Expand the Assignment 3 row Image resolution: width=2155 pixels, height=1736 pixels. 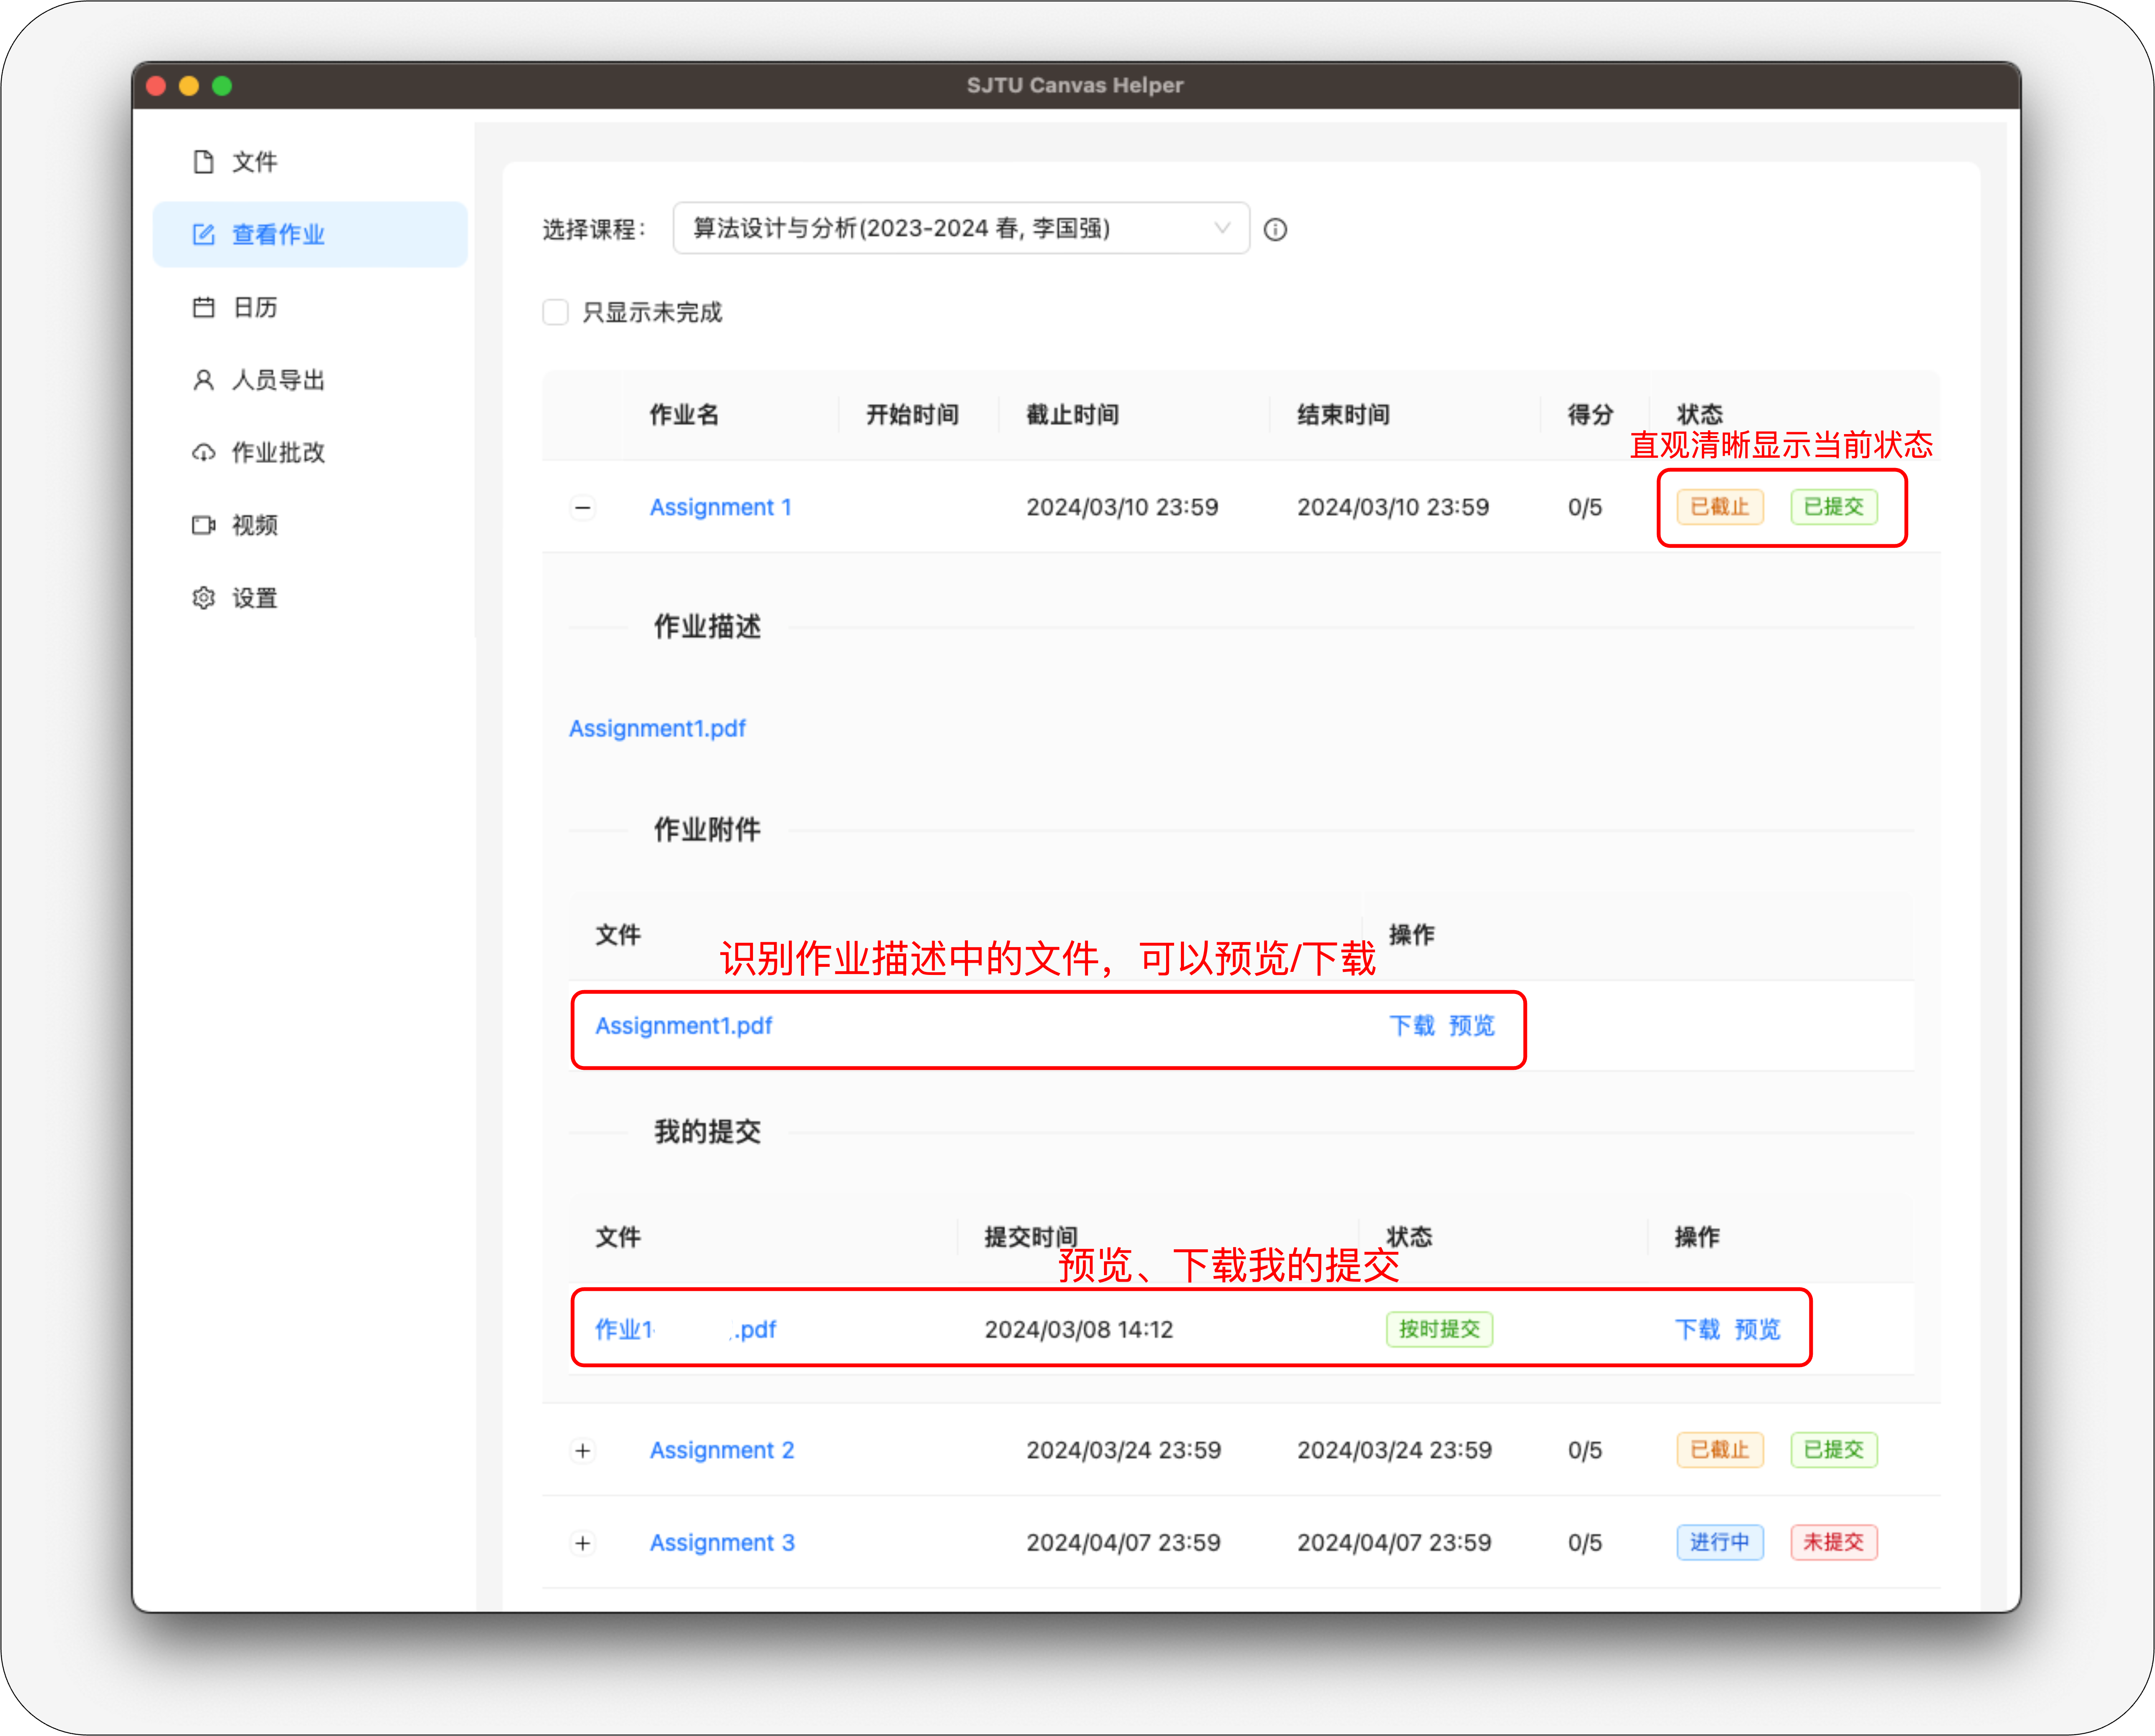[583, 1543]
